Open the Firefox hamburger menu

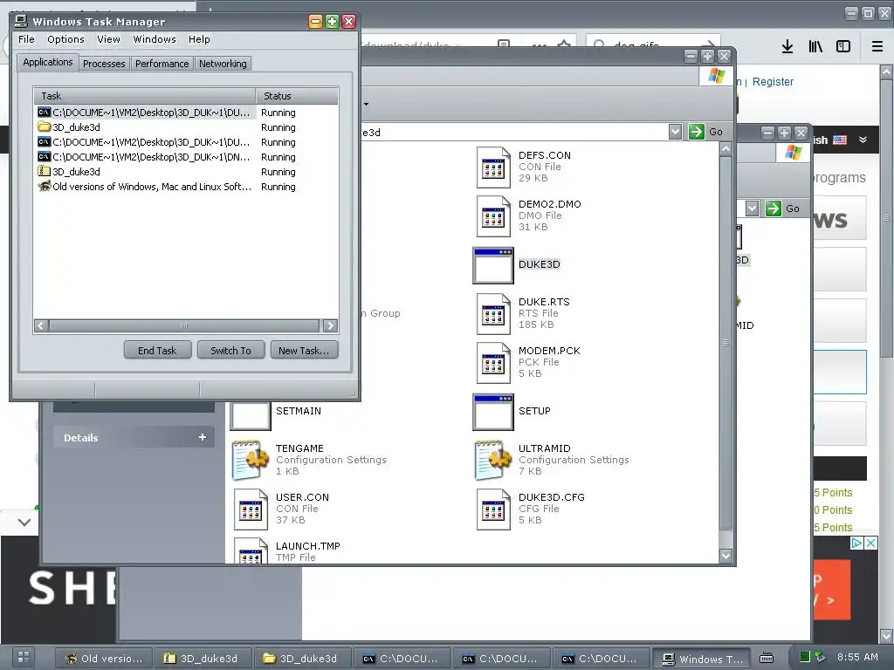coord(877,46)
